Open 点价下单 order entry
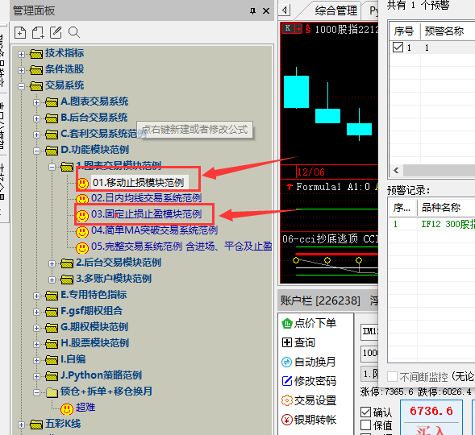The width and height of the screenshot is (475, 435). (310, 323)
